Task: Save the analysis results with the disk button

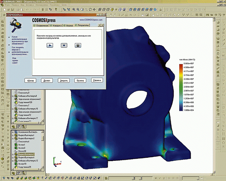Action: 78,45
